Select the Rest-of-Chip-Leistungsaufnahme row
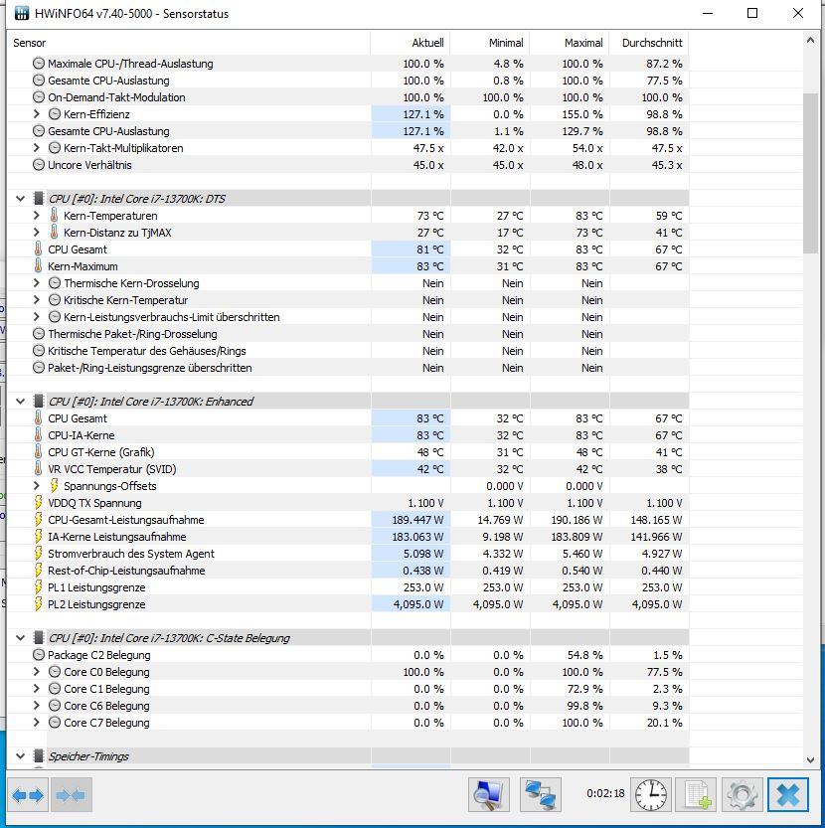The height and width of the screenshot is (828, 825). pos(348,571)
